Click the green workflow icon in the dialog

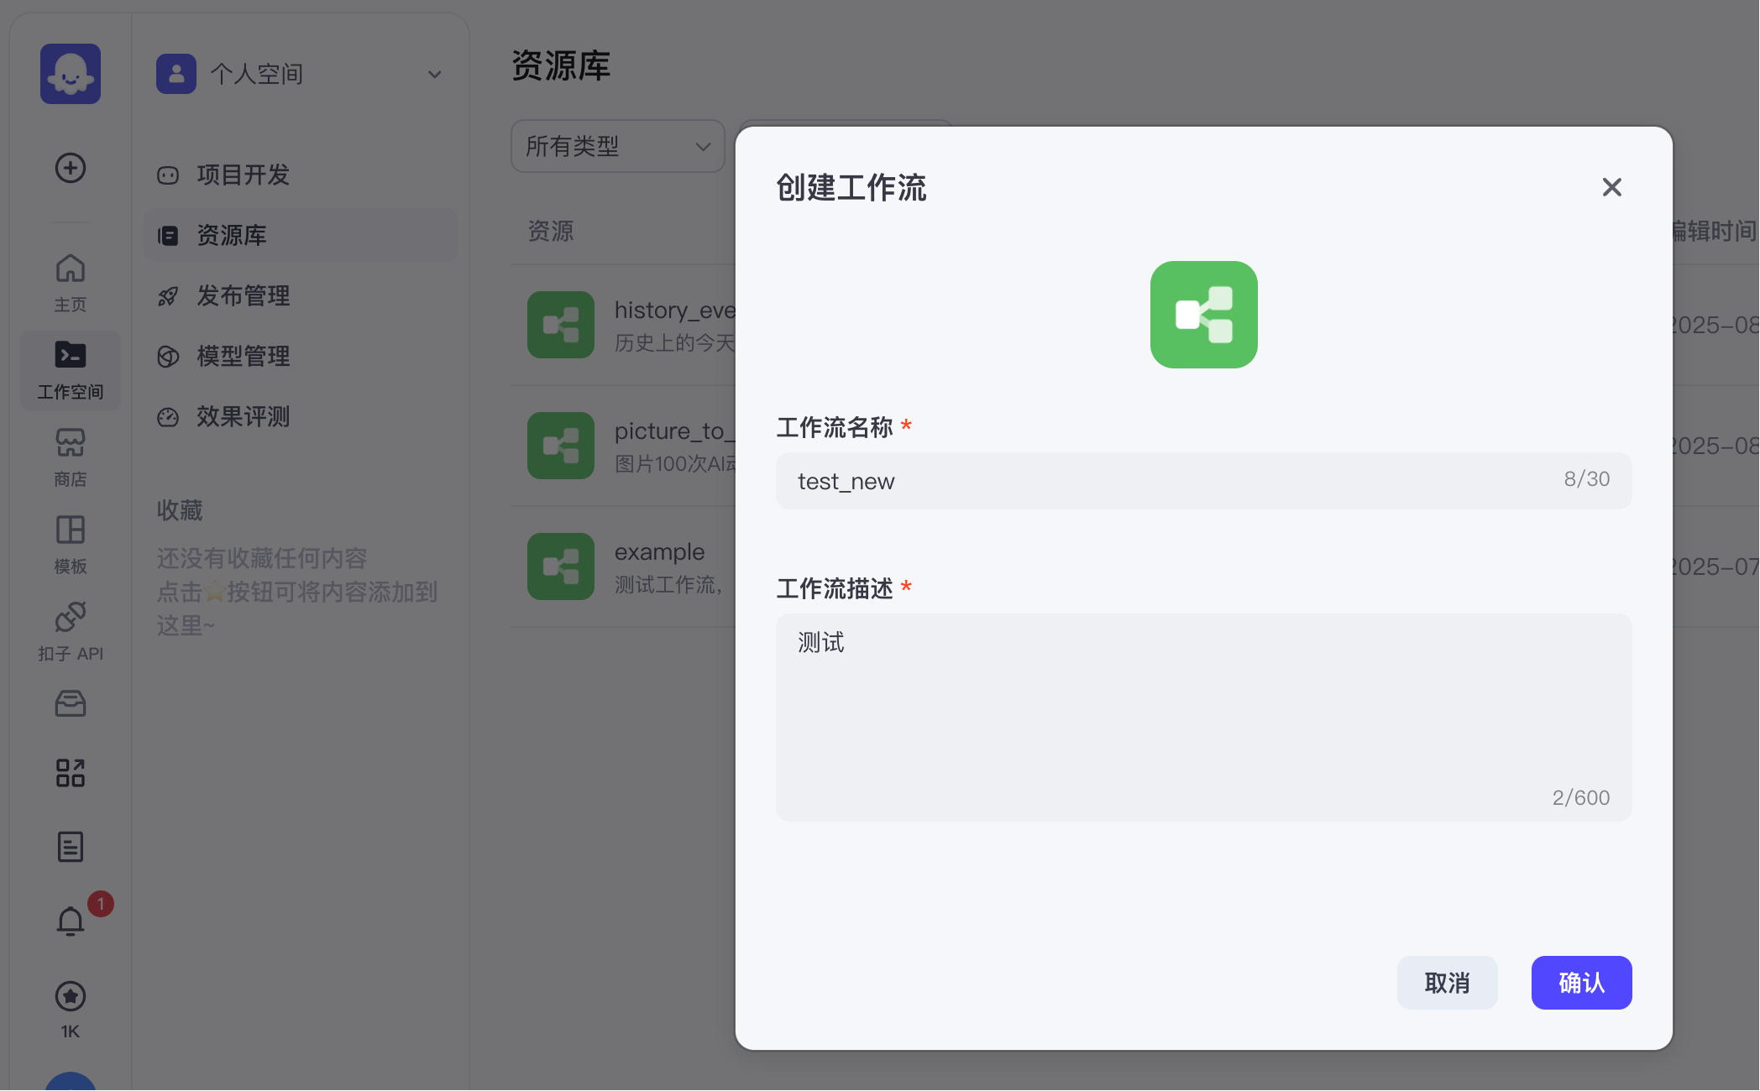coord(1203,314)
